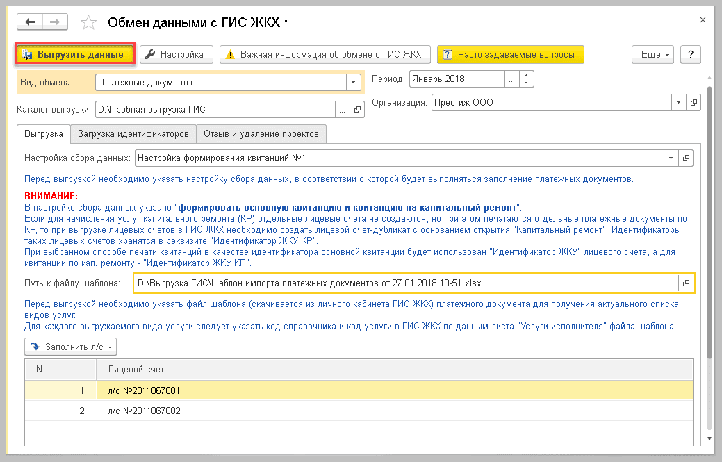
Task: Follow the вида услуги link
Action: [x=167, y=326]
